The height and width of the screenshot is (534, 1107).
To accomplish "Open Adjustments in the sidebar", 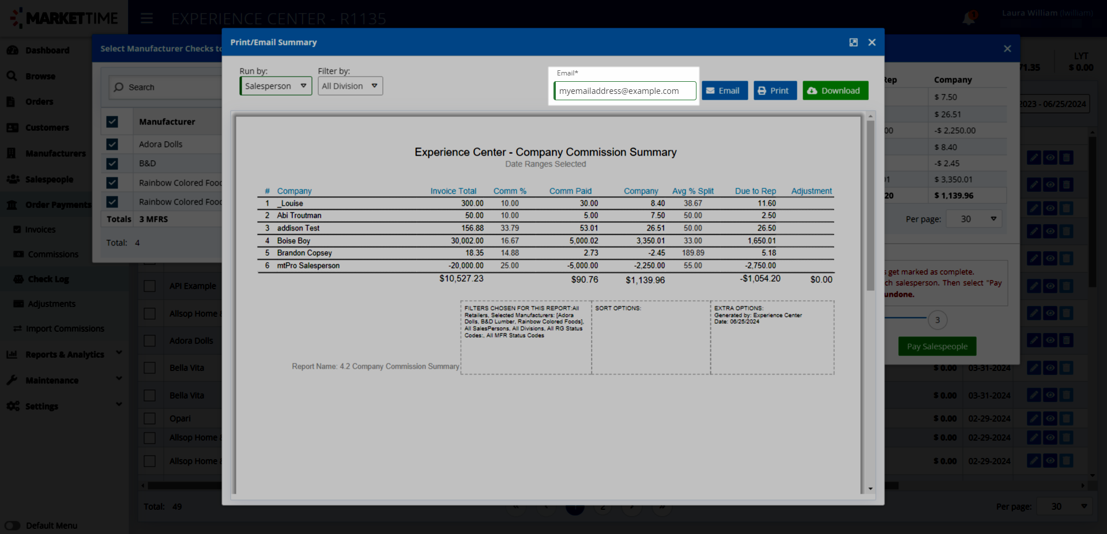I will pos(51,304).
